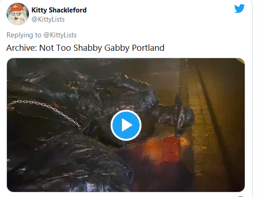This screenshot has width=259, height=197.
Task: Click the white triangle inside the blue play circle
Action: 127,125
